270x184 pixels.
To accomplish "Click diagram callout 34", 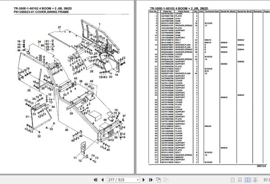I will click(x=39, y=42).
